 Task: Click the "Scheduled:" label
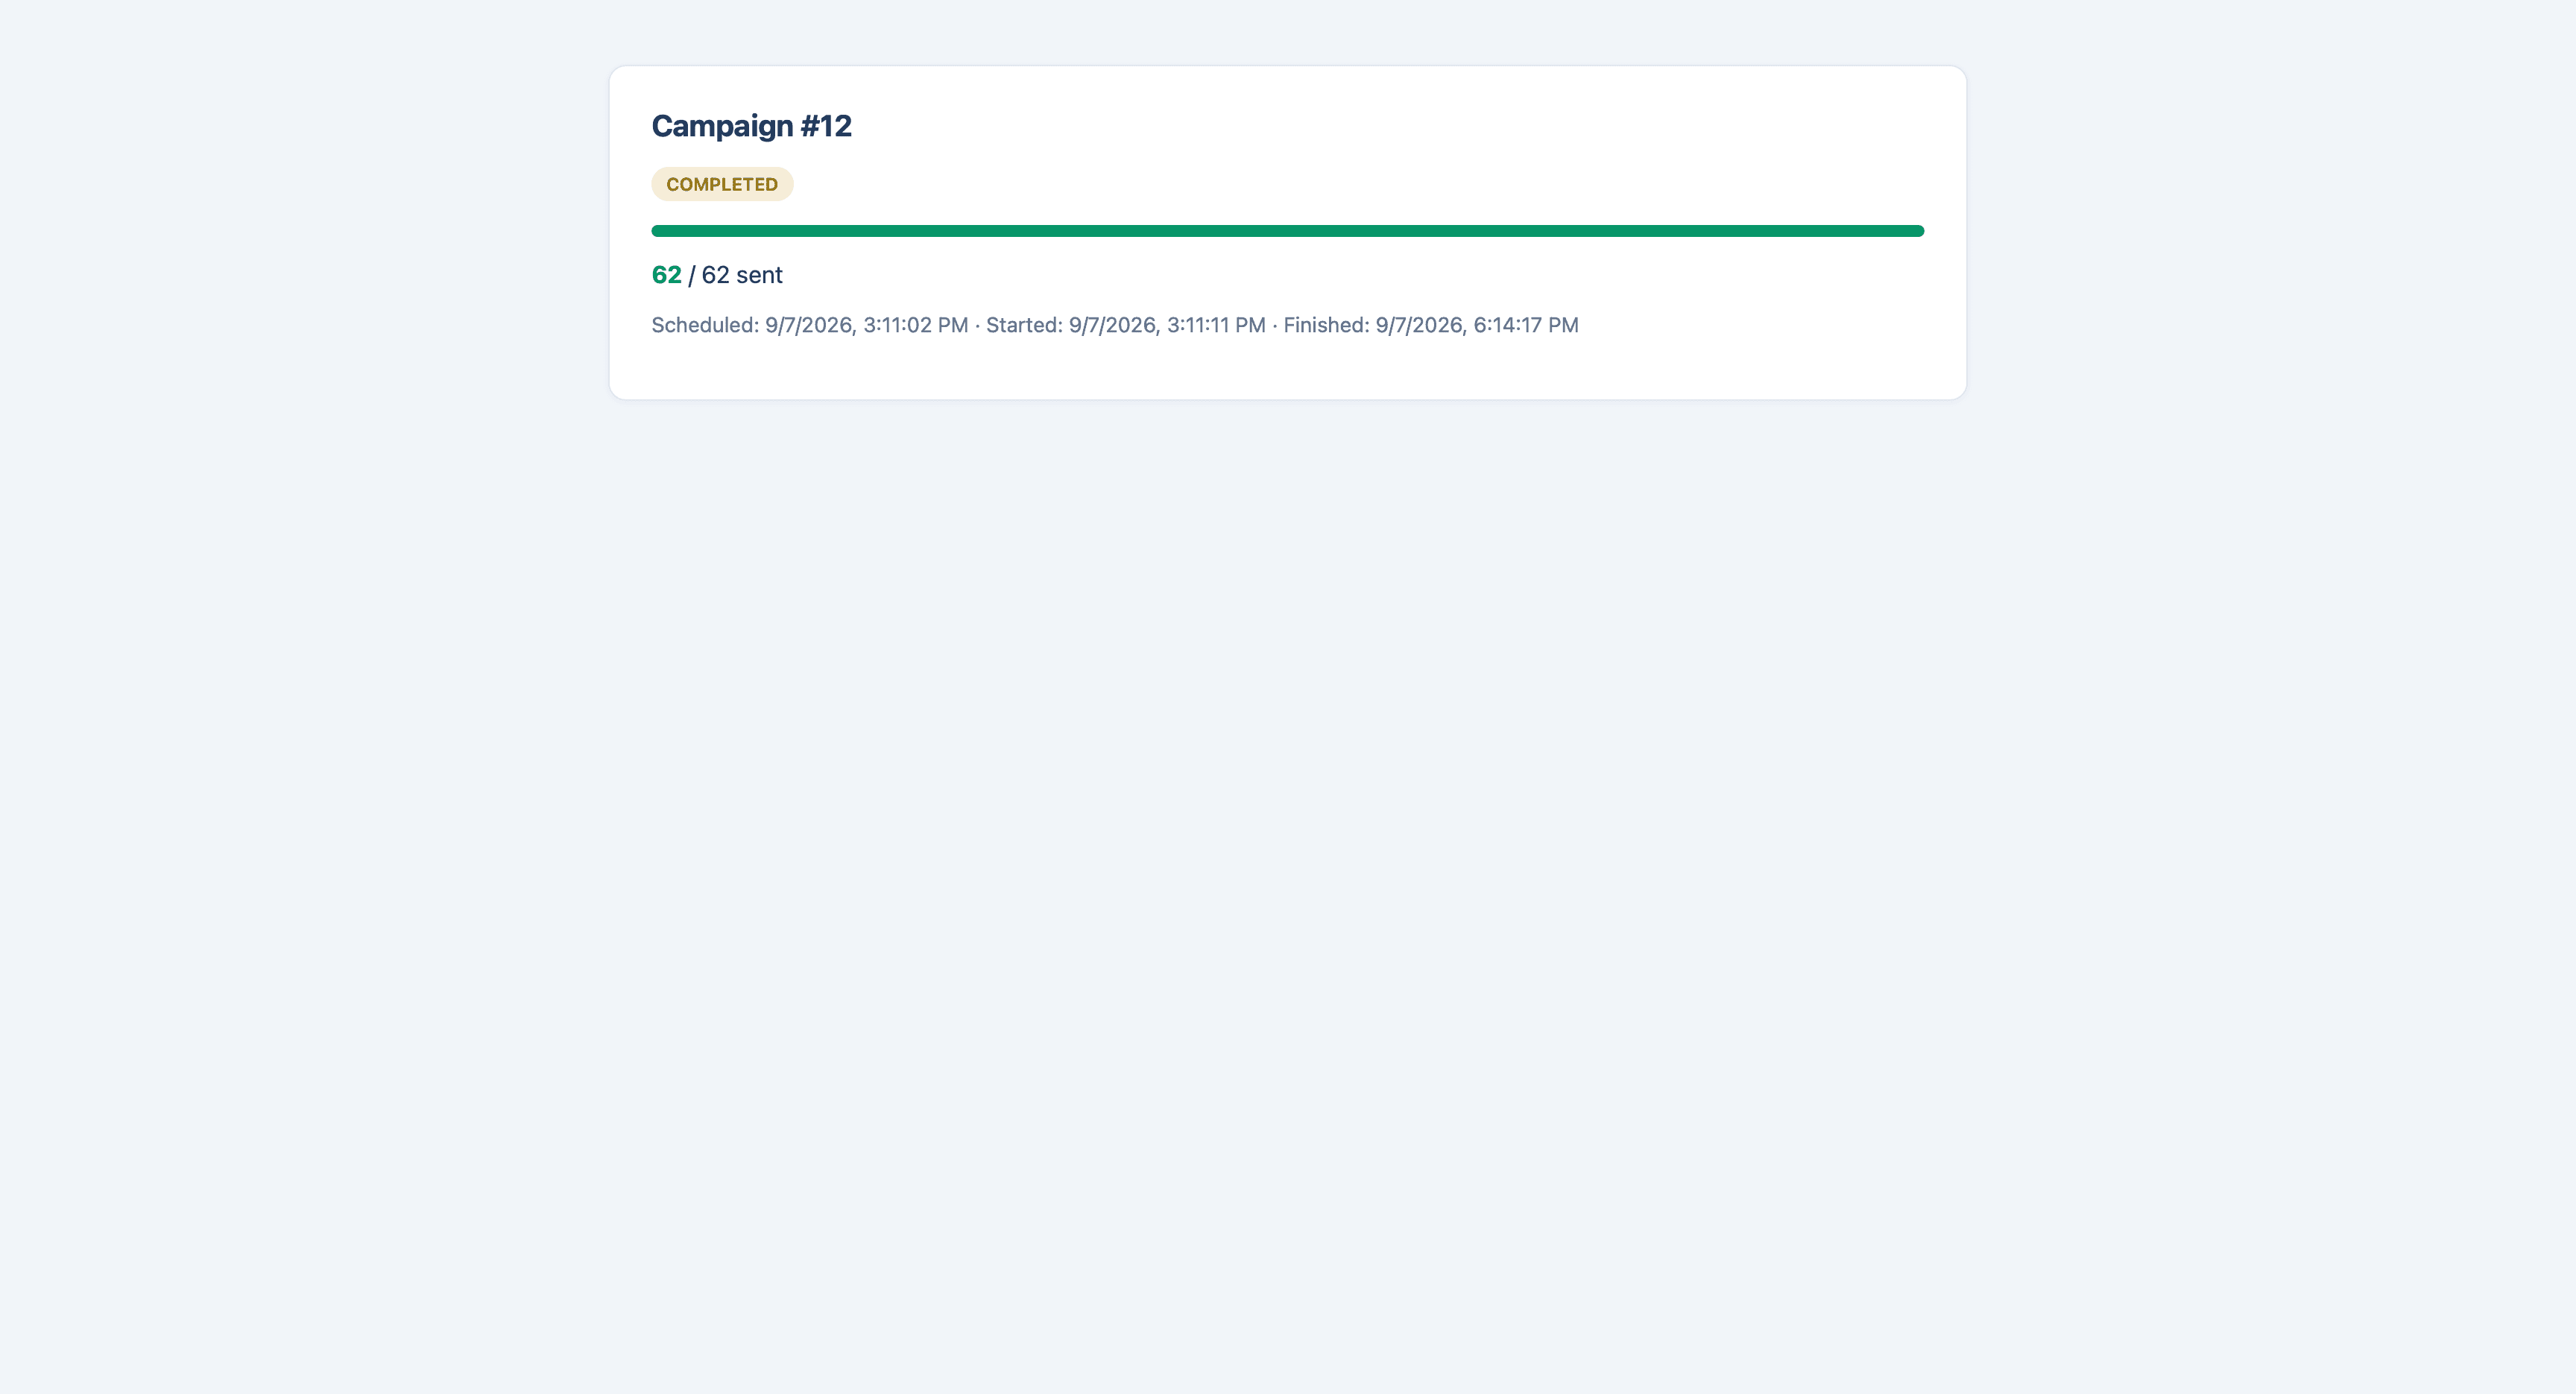coord(705,325)
